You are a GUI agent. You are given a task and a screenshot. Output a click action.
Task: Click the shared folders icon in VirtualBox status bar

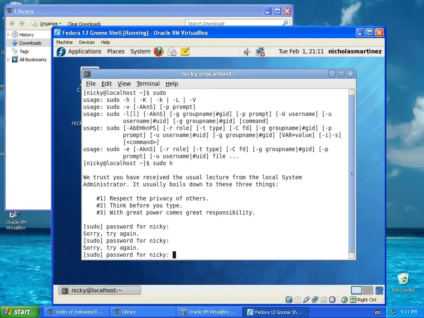point(324,300)
